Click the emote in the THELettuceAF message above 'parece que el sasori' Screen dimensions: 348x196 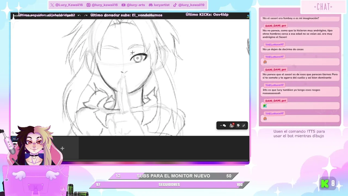click(265, 62)
